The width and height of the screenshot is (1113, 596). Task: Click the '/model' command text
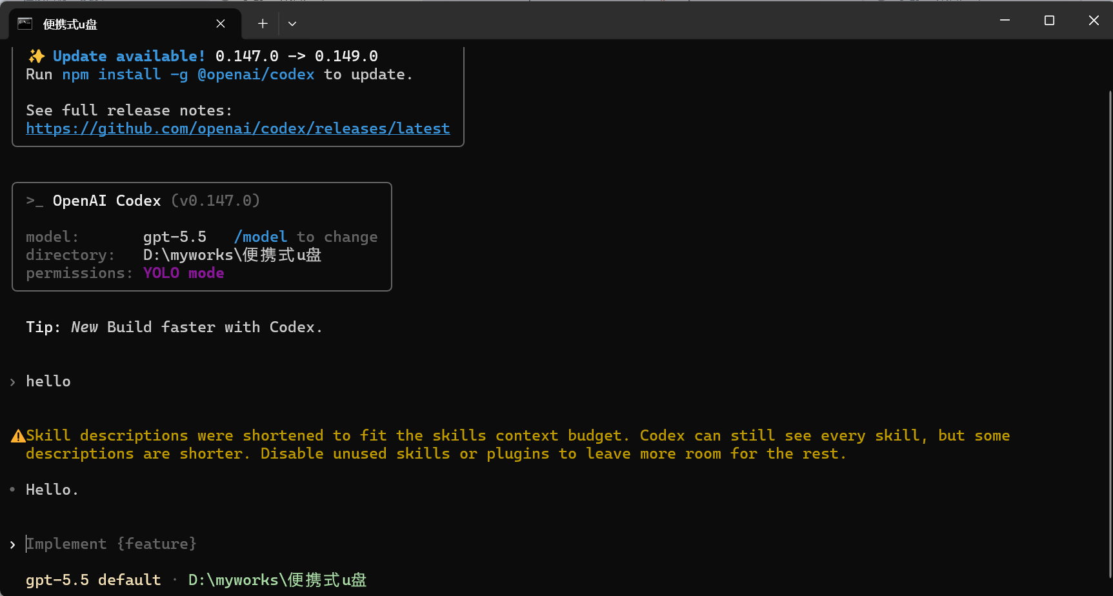pos(261,237)
